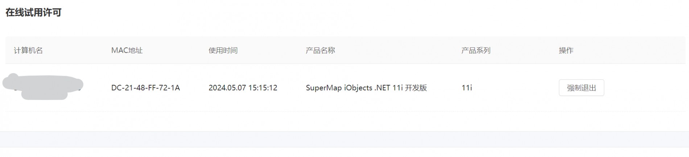This screenshot has height=157, width=689.
Task: Click the time 15:15:12 in the row
Action: (263, 88)
